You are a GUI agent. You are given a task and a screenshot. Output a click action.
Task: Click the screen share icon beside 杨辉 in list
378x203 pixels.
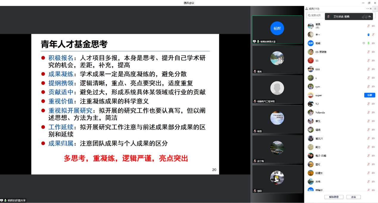click(364, 43)
